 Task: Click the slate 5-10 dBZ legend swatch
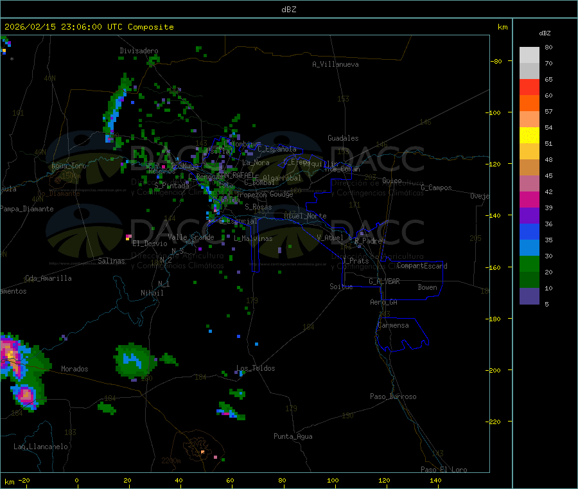(529, 296)
